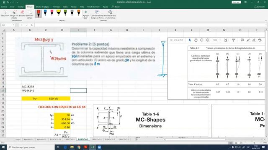Activate Dibujar con el dedo tool

click(14, 14)
